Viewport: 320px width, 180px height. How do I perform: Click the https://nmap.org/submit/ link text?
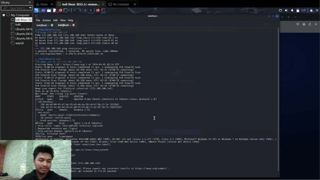(151, 168)
